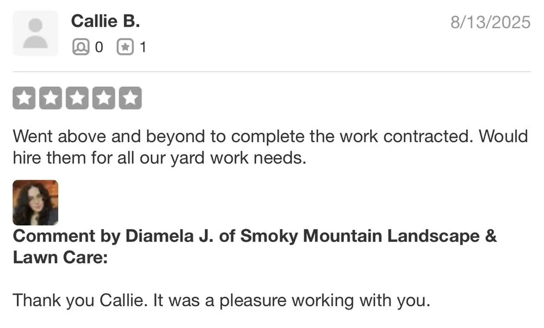Image resolution: width=544 pixels, height=328 pixels.
Task: Click the review date 8/13/2025
Action: (489, 22)
